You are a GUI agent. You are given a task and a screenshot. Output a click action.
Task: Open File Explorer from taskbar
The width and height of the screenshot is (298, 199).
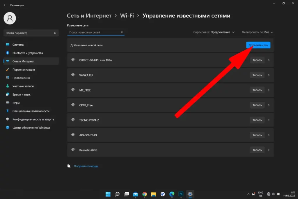click(x=154, y=194)
